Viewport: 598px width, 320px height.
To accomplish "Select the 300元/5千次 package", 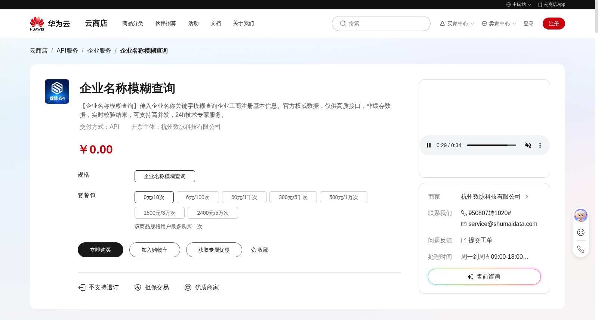I will point(293,197).
